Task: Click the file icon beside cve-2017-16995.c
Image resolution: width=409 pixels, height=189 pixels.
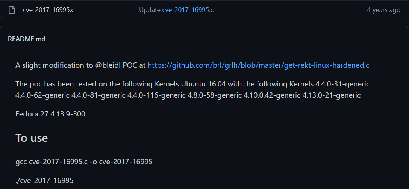Action: [x=12, y=10]
